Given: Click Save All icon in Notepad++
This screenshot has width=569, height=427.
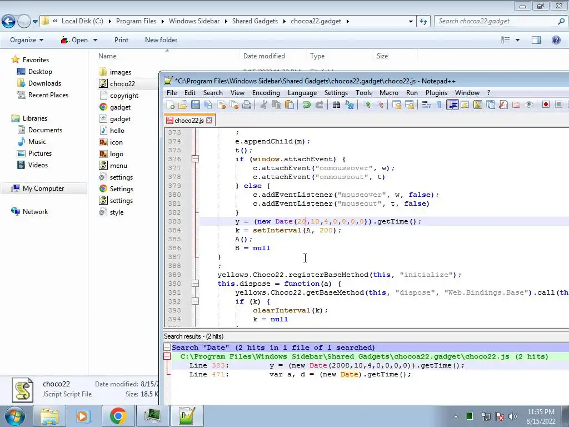Looking at the screenshot, I should click(x=208, y=105).
